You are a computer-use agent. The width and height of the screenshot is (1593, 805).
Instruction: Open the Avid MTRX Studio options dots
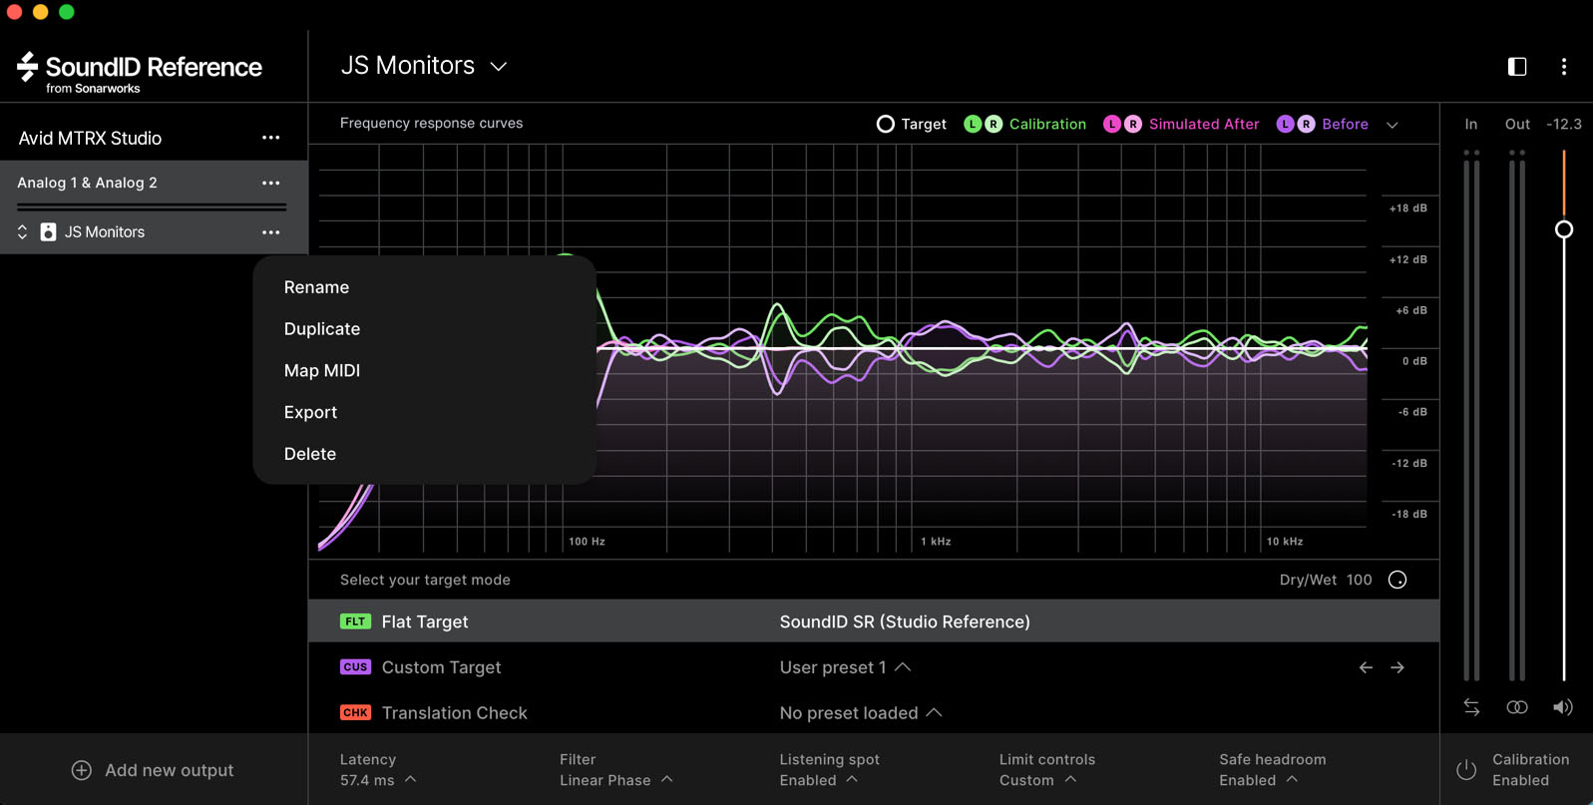click(x=270, y=138)
